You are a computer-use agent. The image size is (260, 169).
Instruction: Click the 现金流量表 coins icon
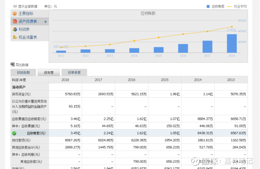pos(15,37)
